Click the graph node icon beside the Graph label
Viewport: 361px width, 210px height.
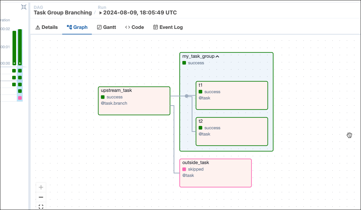coord(68,27)
